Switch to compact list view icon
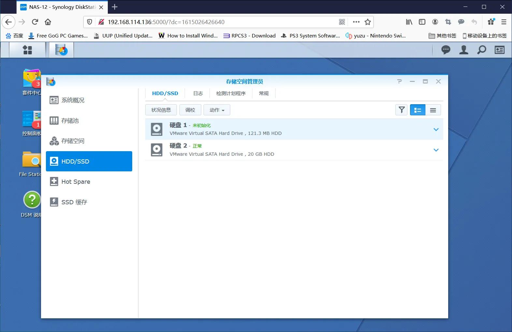512x332 pixels. click(x=433, y=110)
